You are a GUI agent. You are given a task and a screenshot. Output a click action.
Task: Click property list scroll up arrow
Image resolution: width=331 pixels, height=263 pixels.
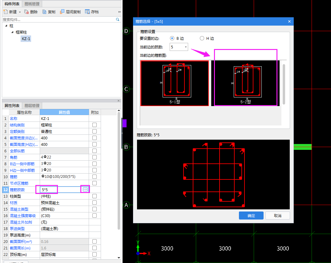[x=119, y=111]
